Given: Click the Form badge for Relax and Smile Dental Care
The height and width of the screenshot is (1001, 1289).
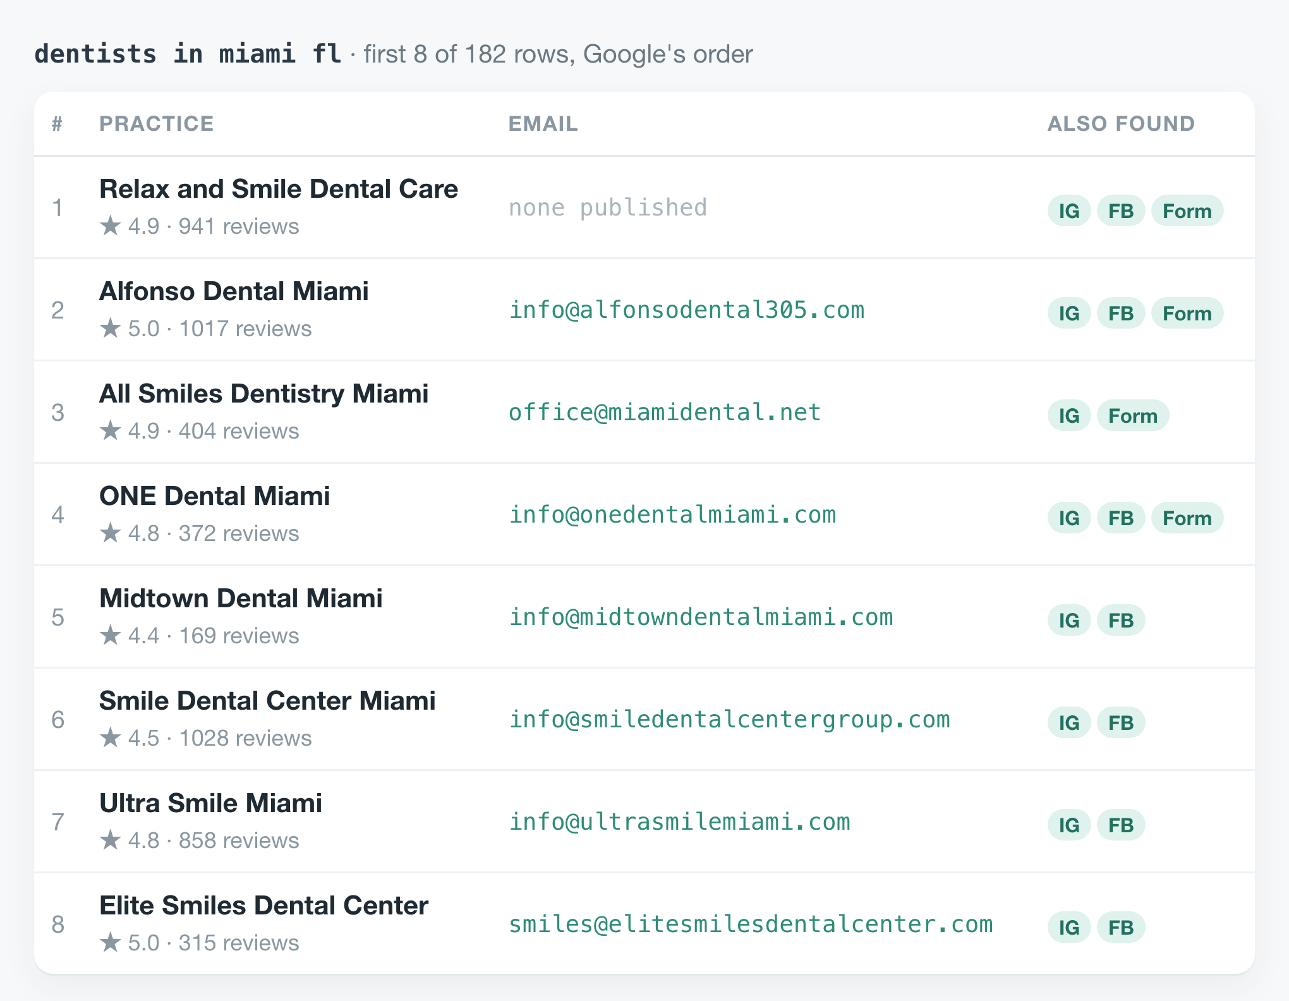Looking at the screenshot, I should click(1187, 211).
